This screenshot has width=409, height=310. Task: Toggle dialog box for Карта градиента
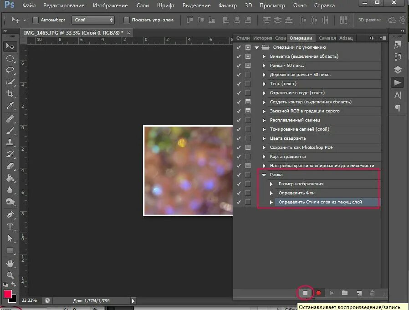tap(248, 157)
